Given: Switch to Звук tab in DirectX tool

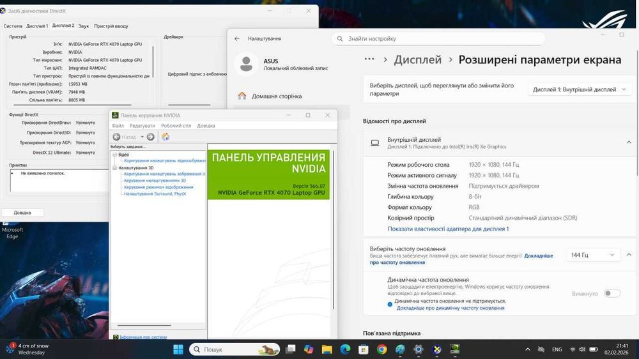Looking at the screenshot, I should click(84, 26).
